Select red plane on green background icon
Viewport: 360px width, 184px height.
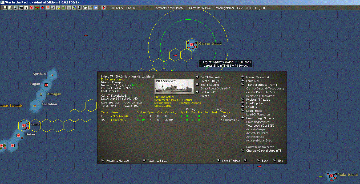(37, 8)
